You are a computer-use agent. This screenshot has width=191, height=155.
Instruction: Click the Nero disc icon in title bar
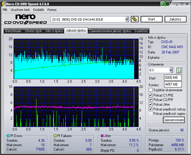3,4
